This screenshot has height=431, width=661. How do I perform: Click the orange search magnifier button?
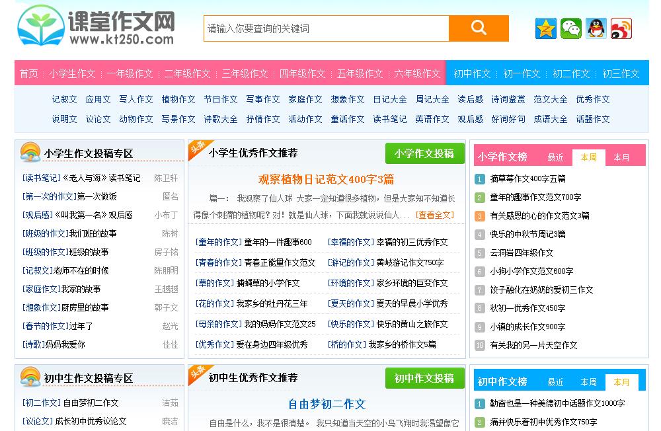tap(479, 28)
